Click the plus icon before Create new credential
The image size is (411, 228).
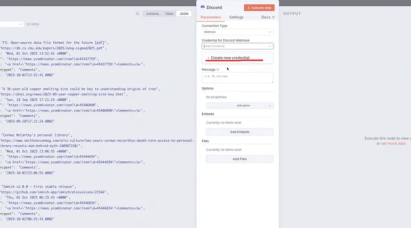point(208,58)
